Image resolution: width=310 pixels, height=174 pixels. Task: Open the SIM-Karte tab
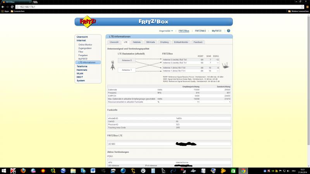pyautogui.click(x=150, y=42)
